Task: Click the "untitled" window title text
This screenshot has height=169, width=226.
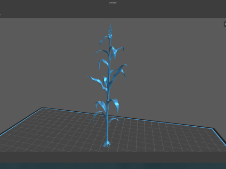Action: click(113, 3)
